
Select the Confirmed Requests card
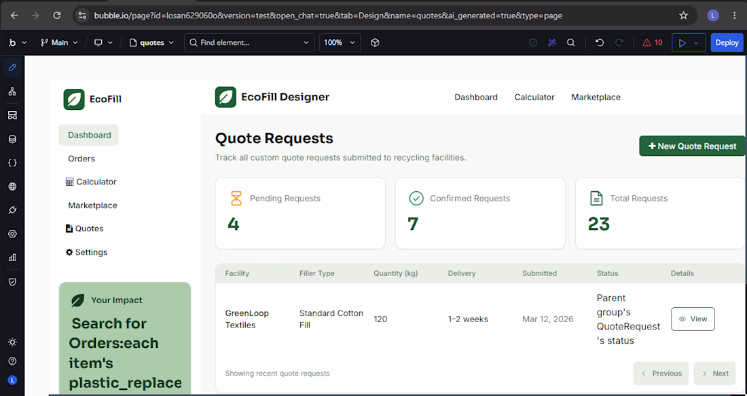click(x=480, y=213)
